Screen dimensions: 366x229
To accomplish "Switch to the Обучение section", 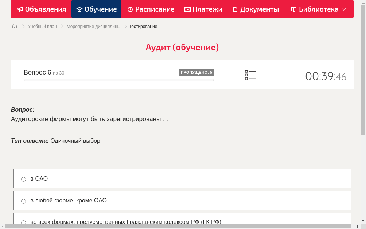I will pos(96,9).
